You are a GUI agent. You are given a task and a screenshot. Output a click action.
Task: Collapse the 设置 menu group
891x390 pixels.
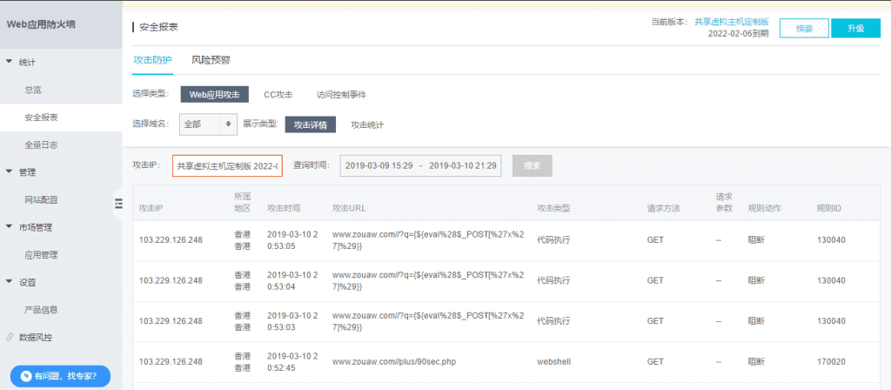(9, 282)
